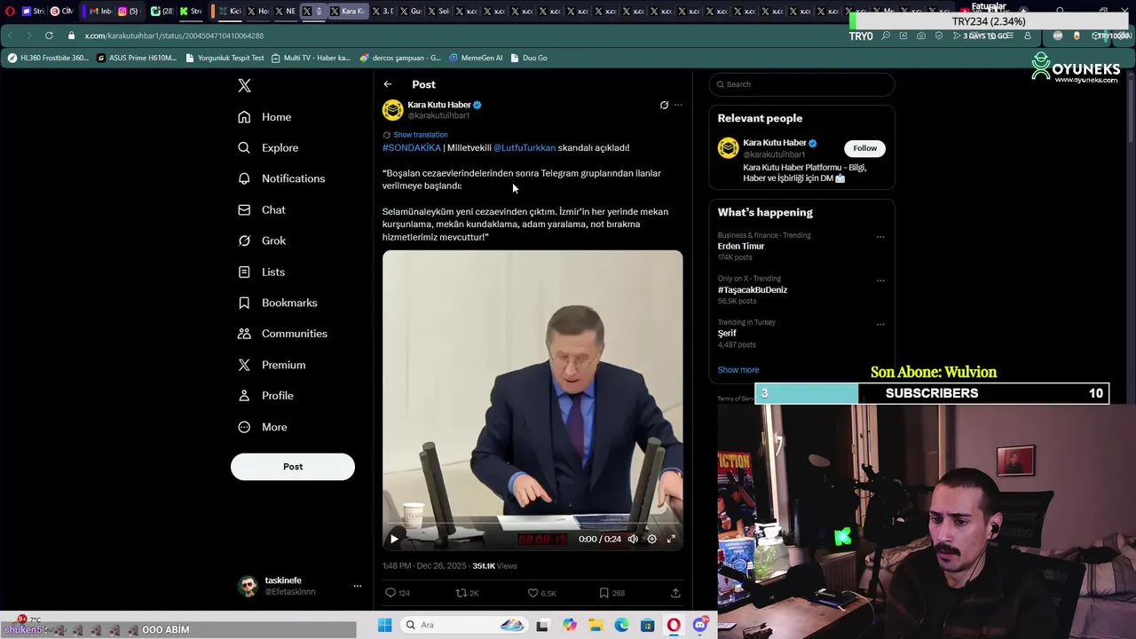Viewport: 1136px width, 639px height.
Task: Open Lists in the sidebar
Action: tap(261, 272)
